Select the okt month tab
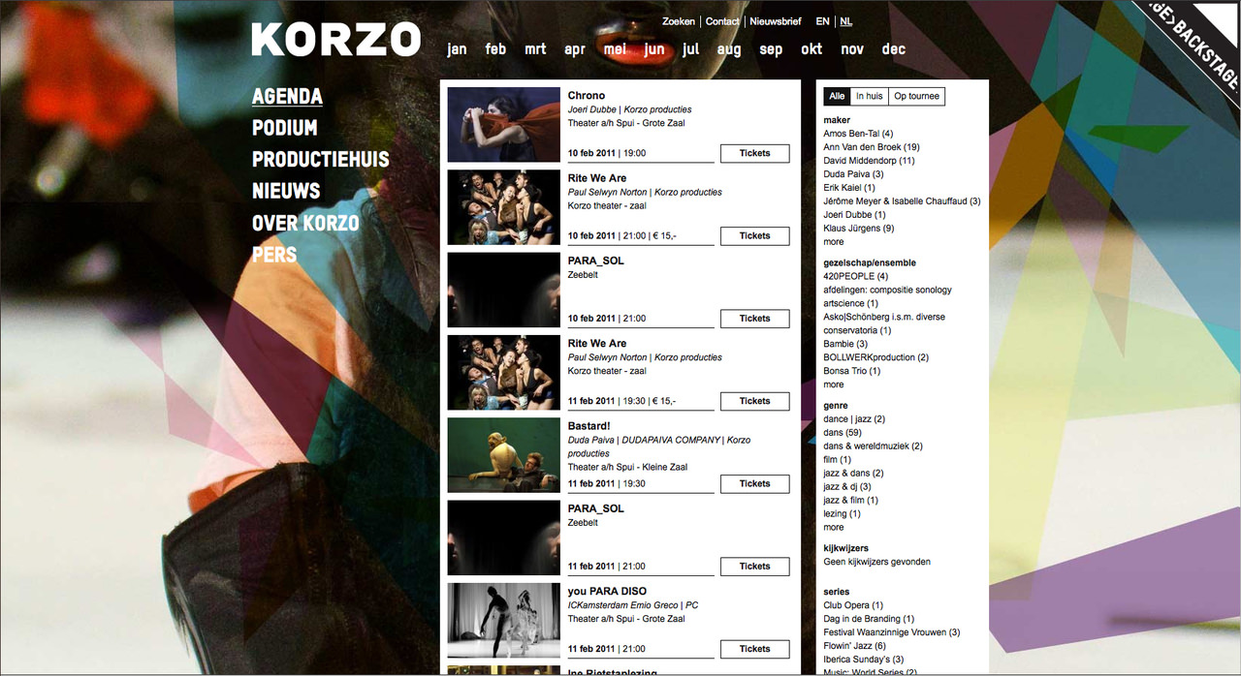Image resolution: width=1241 pixels, height=676 pixels. [x=811, y=49]
